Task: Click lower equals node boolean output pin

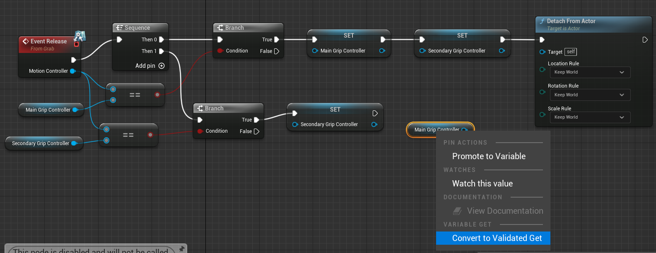Action: (150, 135)
